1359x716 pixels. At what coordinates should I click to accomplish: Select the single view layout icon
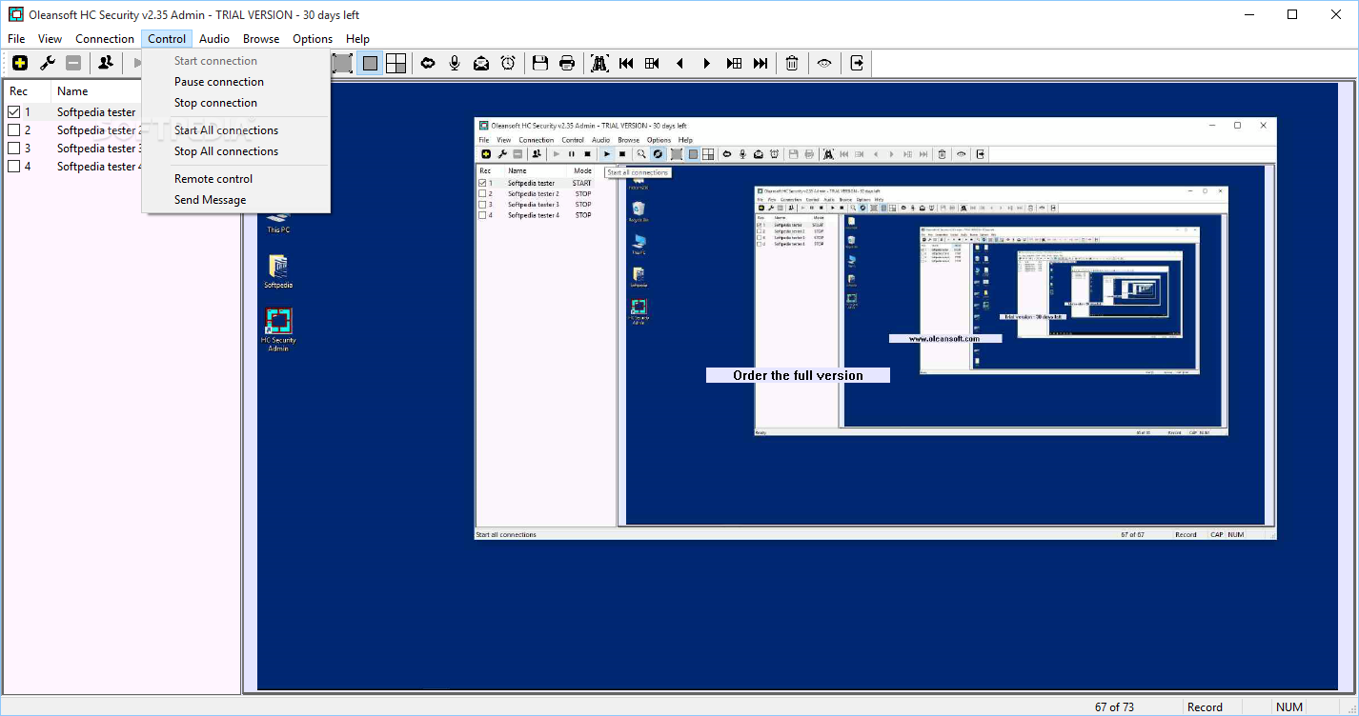[x=370, y=64]
